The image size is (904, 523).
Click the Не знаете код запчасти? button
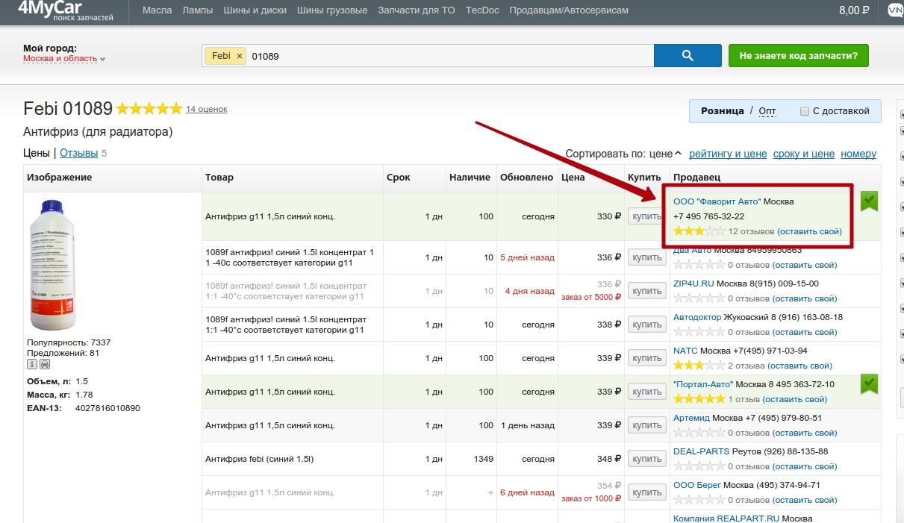coord(799,56)
